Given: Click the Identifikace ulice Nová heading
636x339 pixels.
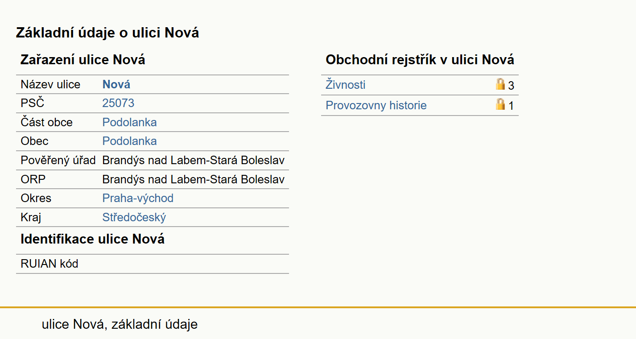Looking at the screenshot, I should click(x=92, y=239).
